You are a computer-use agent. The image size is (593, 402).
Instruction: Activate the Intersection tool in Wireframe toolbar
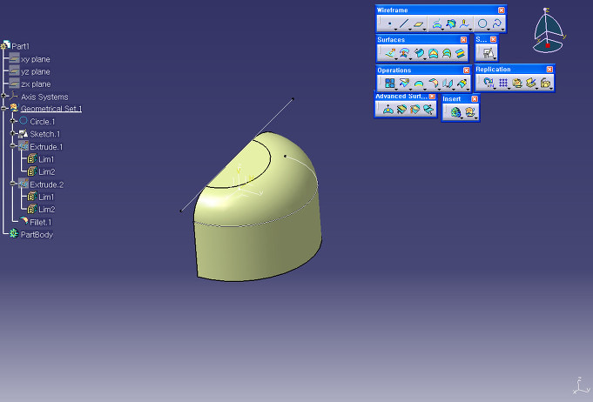(450, 24)
